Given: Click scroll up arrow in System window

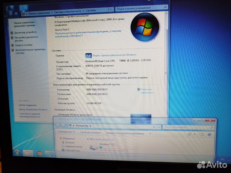Looking at the screenshot, I should coord(167,13).
